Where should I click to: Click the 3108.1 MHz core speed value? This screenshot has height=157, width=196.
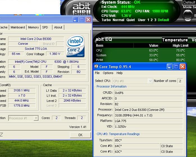click(x=22, y=90)
